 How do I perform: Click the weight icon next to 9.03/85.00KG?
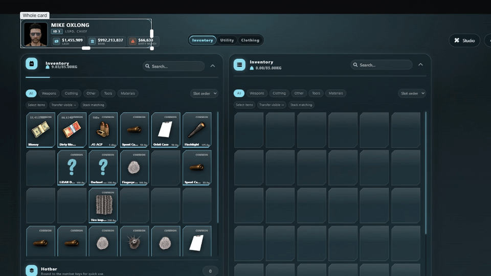(x=48, y=67)
